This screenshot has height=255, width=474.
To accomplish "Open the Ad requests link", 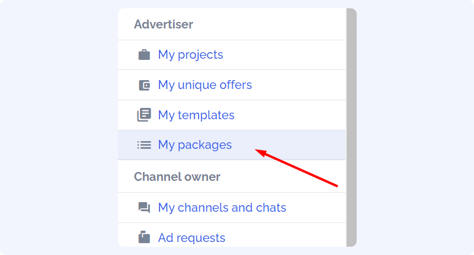I will coord(191,238).
